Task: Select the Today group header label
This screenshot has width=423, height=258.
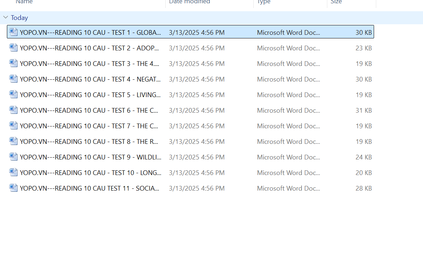Action: tap(19, 18)
